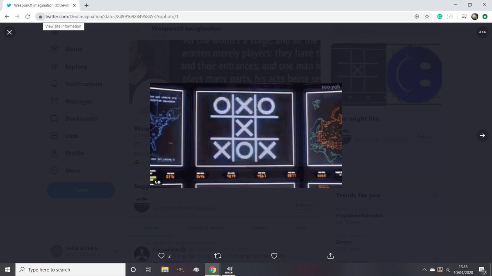Expand chevron beside Greggs trend
This screenshot has width=492, height=276.
point(435,236)
